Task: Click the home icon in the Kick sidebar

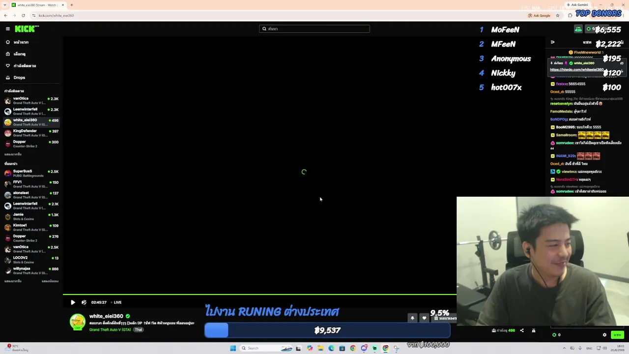Action: tap(8, 42)
